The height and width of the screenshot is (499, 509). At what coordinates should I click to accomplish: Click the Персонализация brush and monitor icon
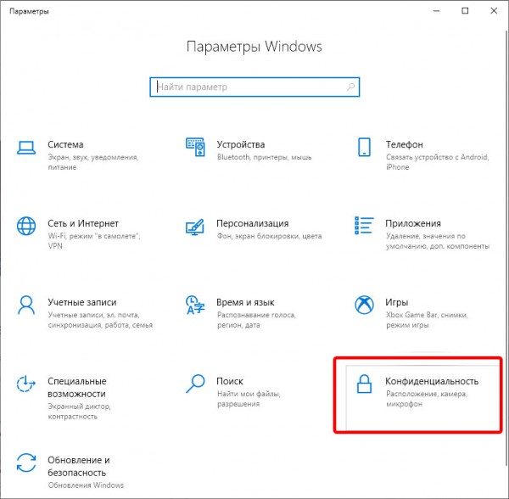[195, 227]
